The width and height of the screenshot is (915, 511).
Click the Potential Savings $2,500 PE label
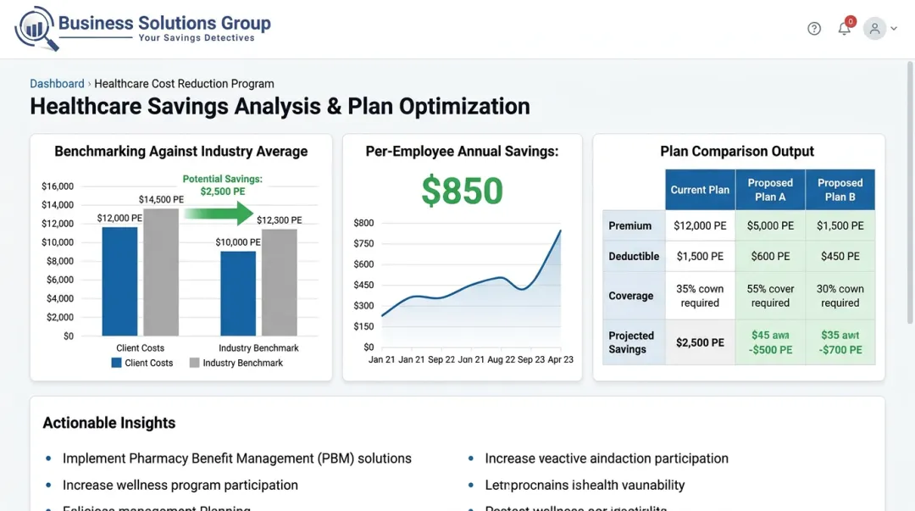(x=222, y=185)
